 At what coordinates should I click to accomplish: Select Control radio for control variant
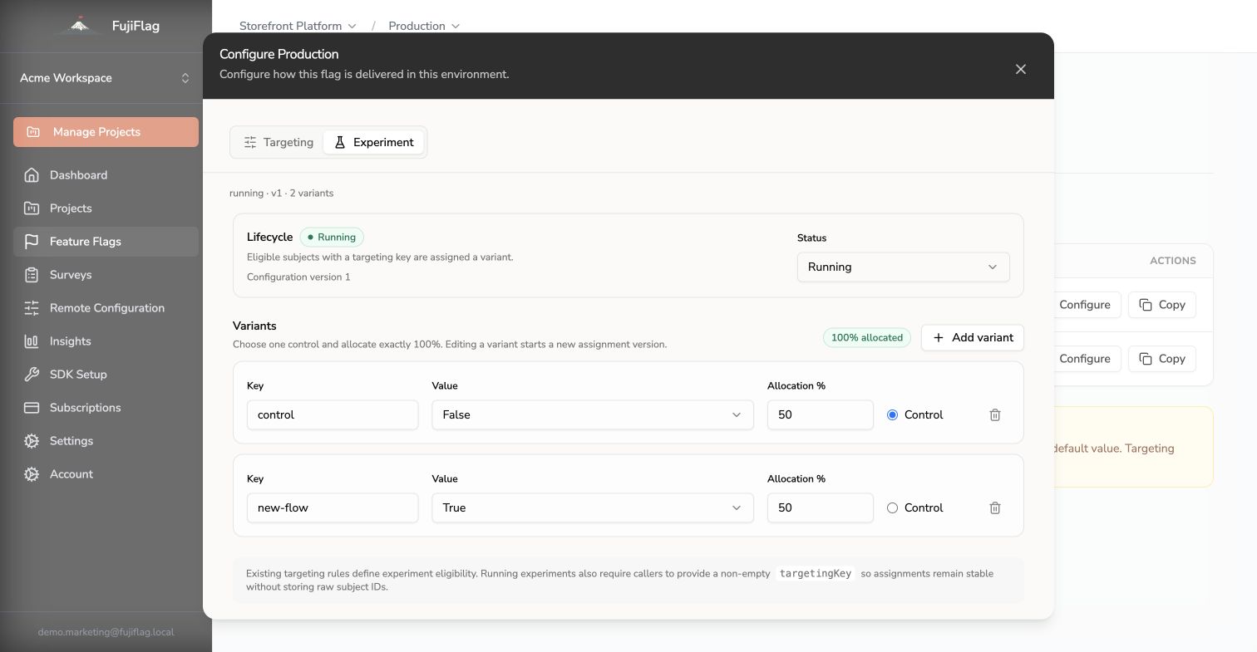892,414
